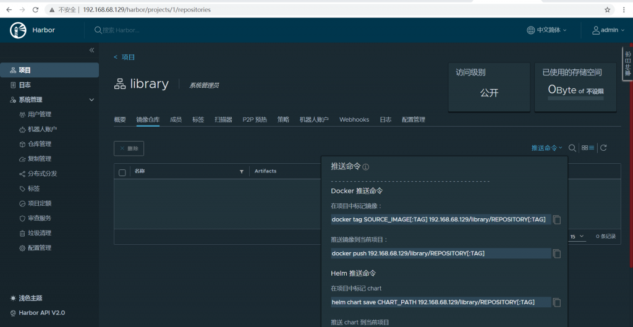
Task: Copy the docker push command
Action: [x=557, y=253]
